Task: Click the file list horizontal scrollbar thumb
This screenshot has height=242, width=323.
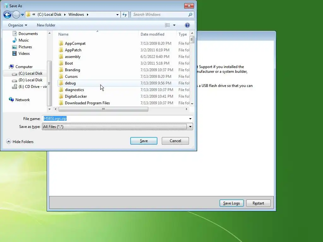Action: point(103,109)
